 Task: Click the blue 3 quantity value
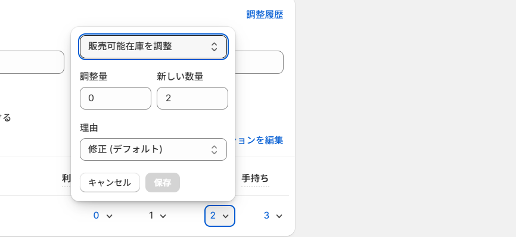(x=266, y=216)
